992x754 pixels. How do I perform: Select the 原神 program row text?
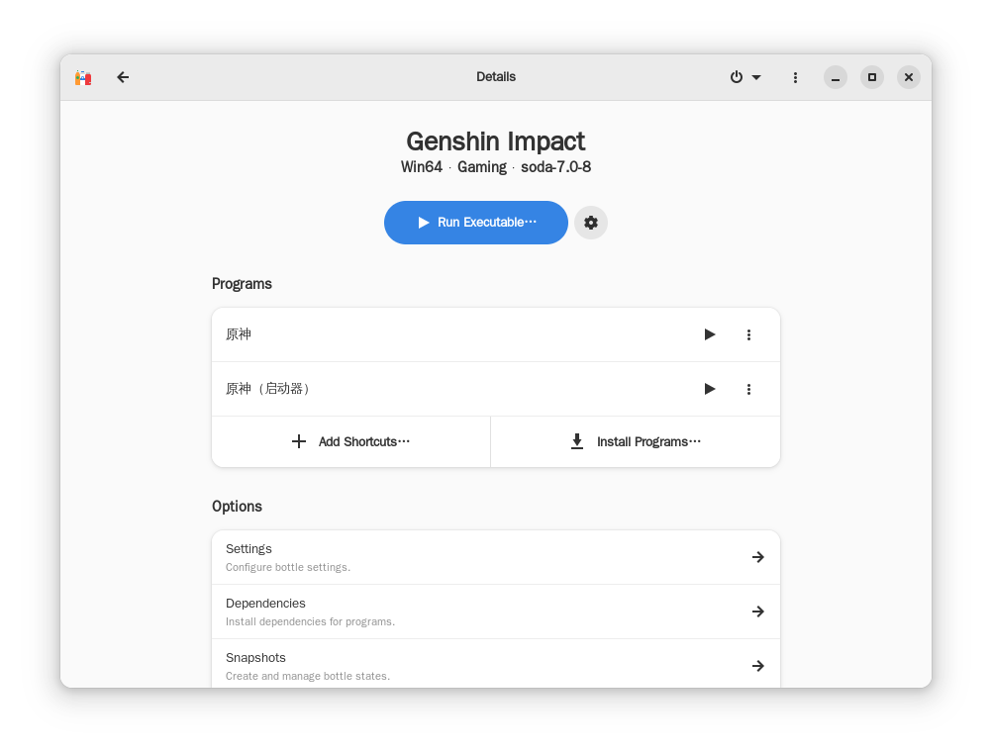[x=239, y=334]
